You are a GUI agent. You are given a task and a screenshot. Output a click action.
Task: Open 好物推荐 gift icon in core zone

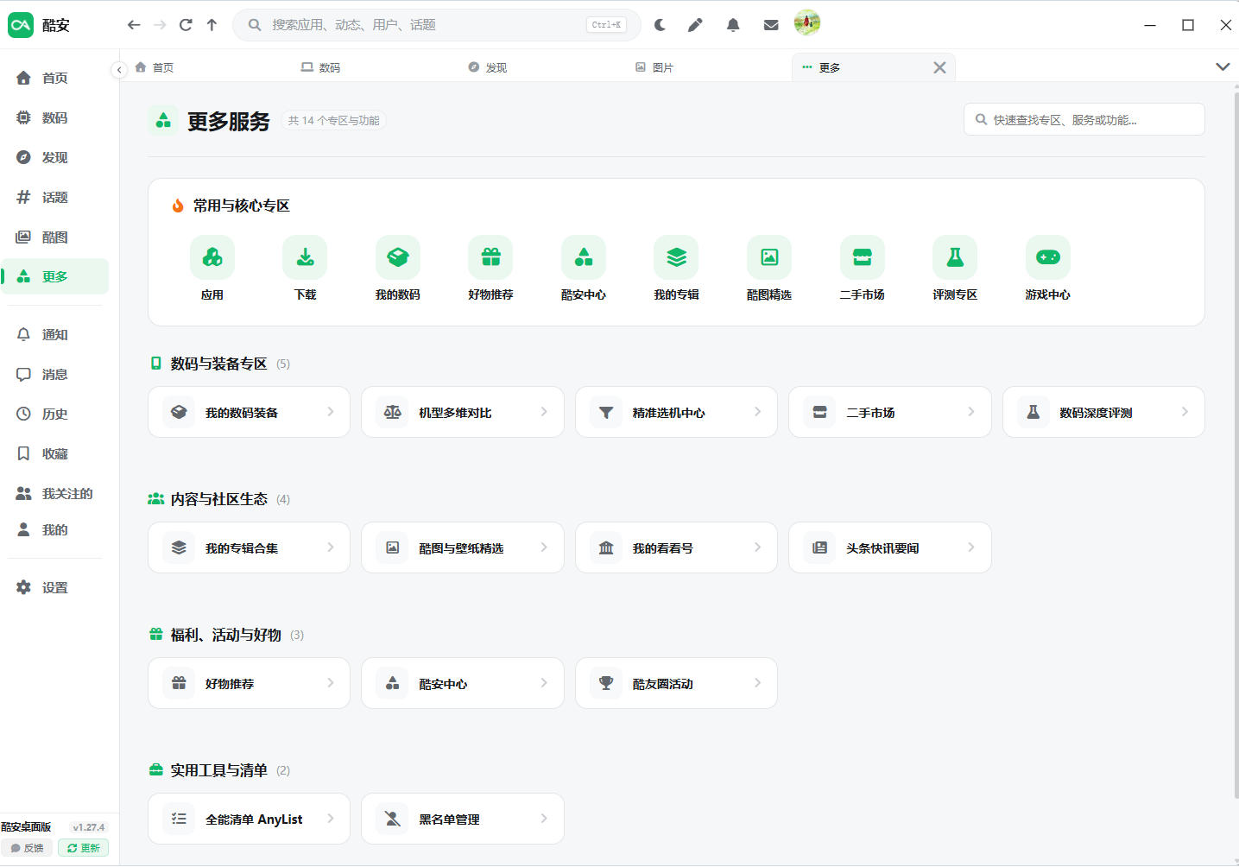[x=490, y=257]
